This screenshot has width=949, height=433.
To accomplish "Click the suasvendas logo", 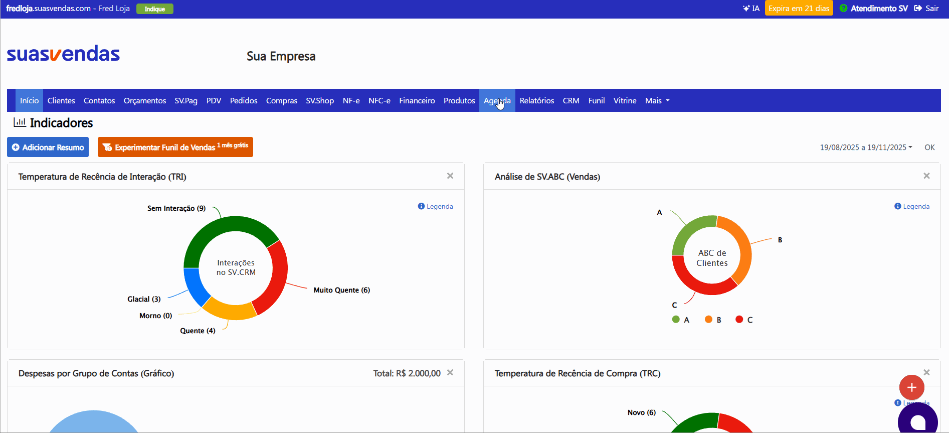I will click(x=63, y=53).
